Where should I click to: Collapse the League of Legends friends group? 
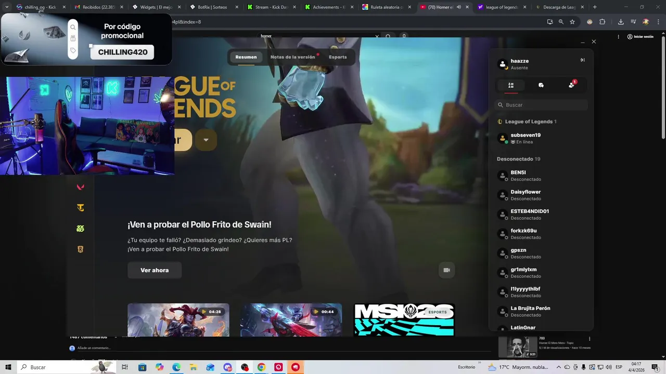pyautogui.click(x=527, y=122)
